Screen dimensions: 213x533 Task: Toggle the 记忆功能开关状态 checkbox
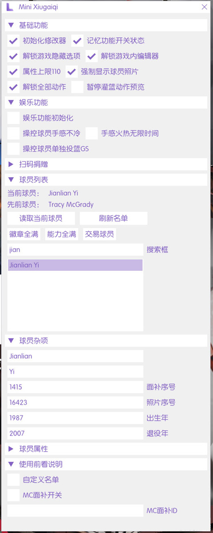coord(78,41)
